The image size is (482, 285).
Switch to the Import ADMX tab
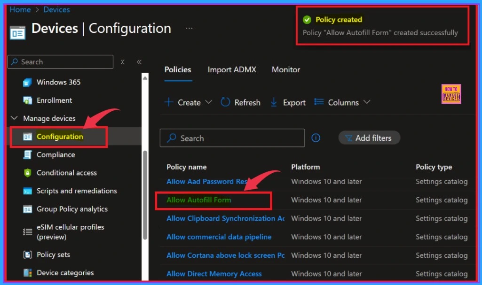(232, 69)
